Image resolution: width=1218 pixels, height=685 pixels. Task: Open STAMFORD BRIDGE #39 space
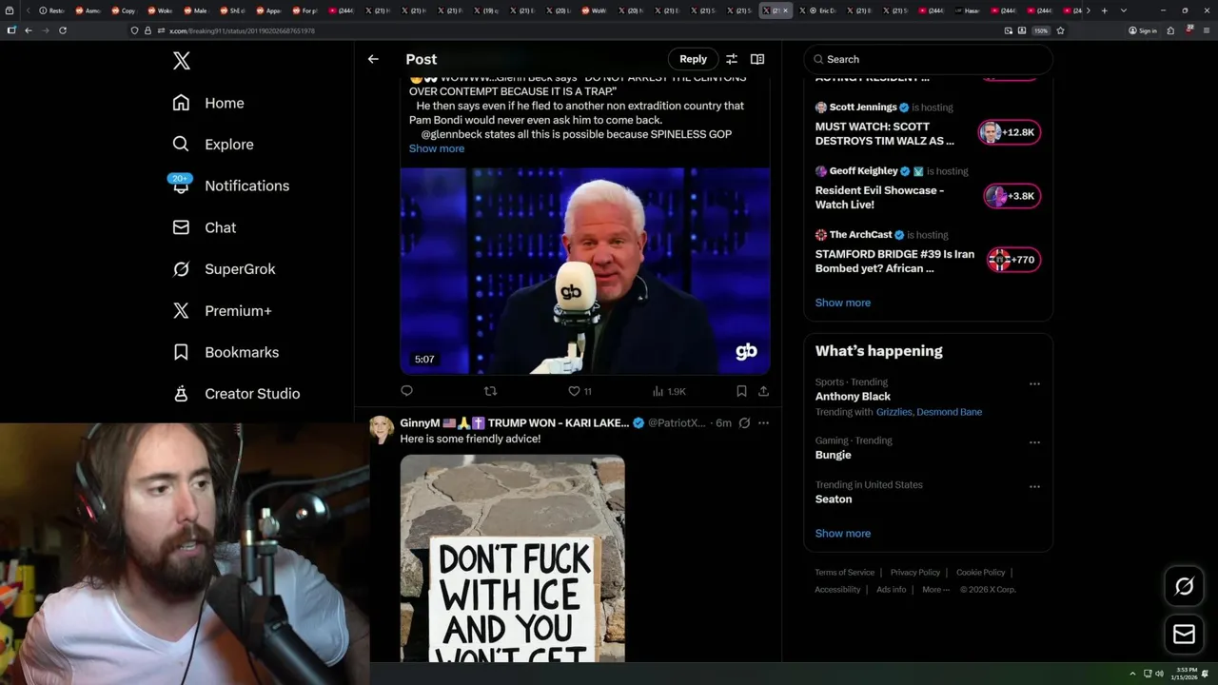click(895, 261)
